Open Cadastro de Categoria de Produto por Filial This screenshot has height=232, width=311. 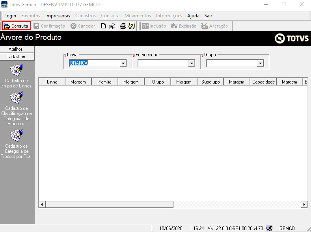pyautogui.click(x=16, y=144)
